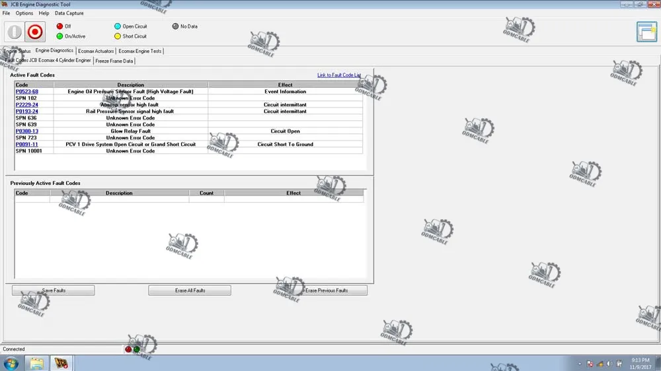Click the red status light in status bar
The image size is (661, 371).
(x=128, y=349)
